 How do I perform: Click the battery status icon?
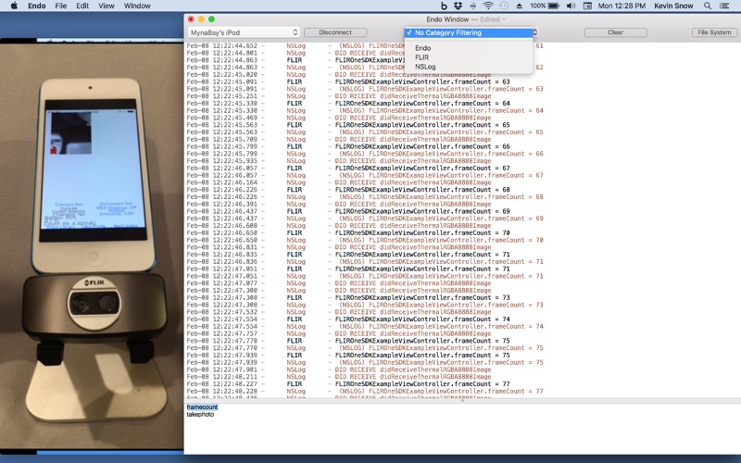pyautogui.click(x=553, y=6)
